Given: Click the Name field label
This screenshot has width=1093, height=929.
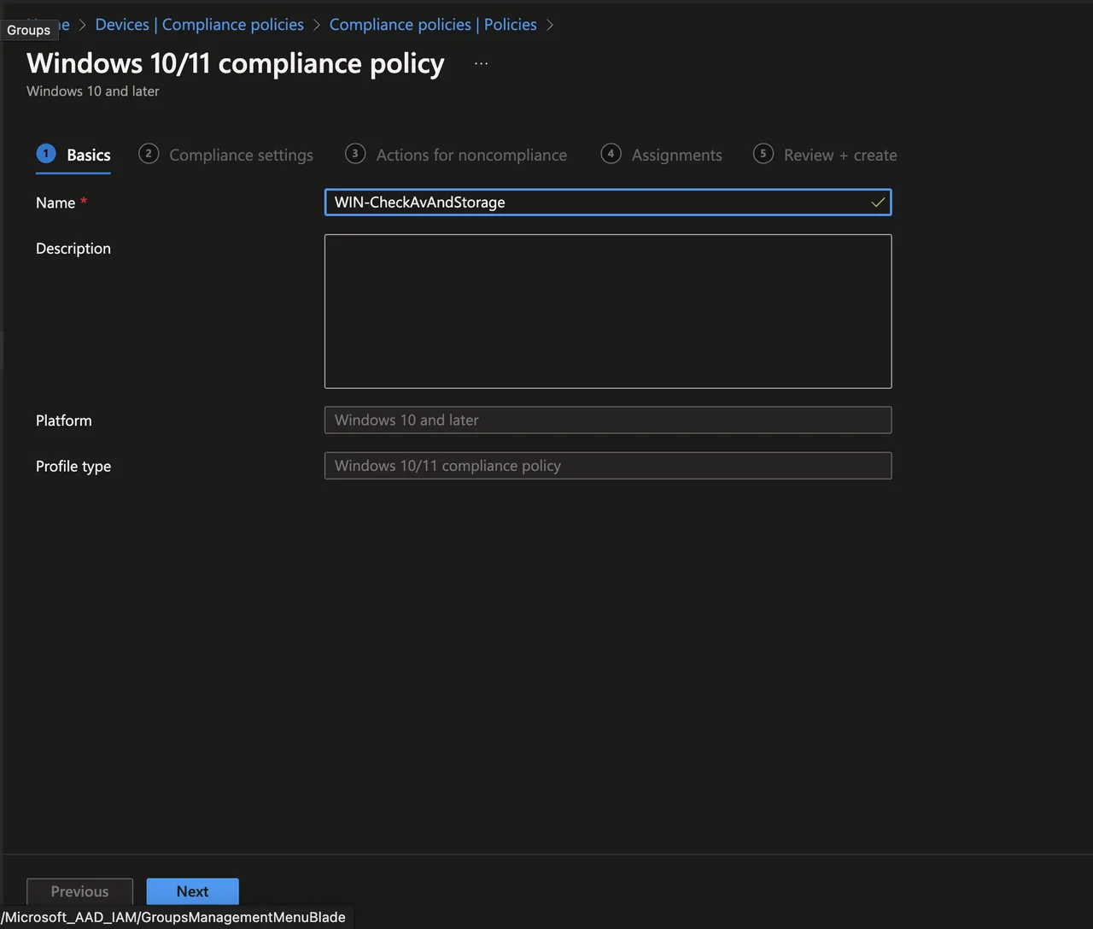Looking at the screenshot, I should click(56, 203).
